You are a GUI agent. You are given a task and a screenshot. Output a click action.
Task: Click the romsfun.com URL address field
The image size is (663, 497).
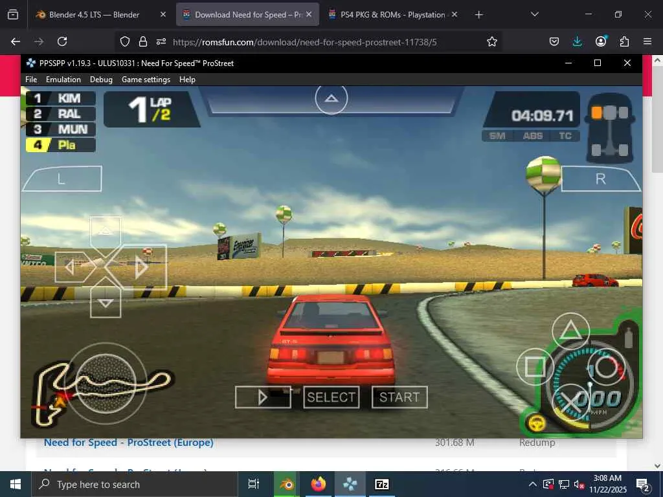304,42
